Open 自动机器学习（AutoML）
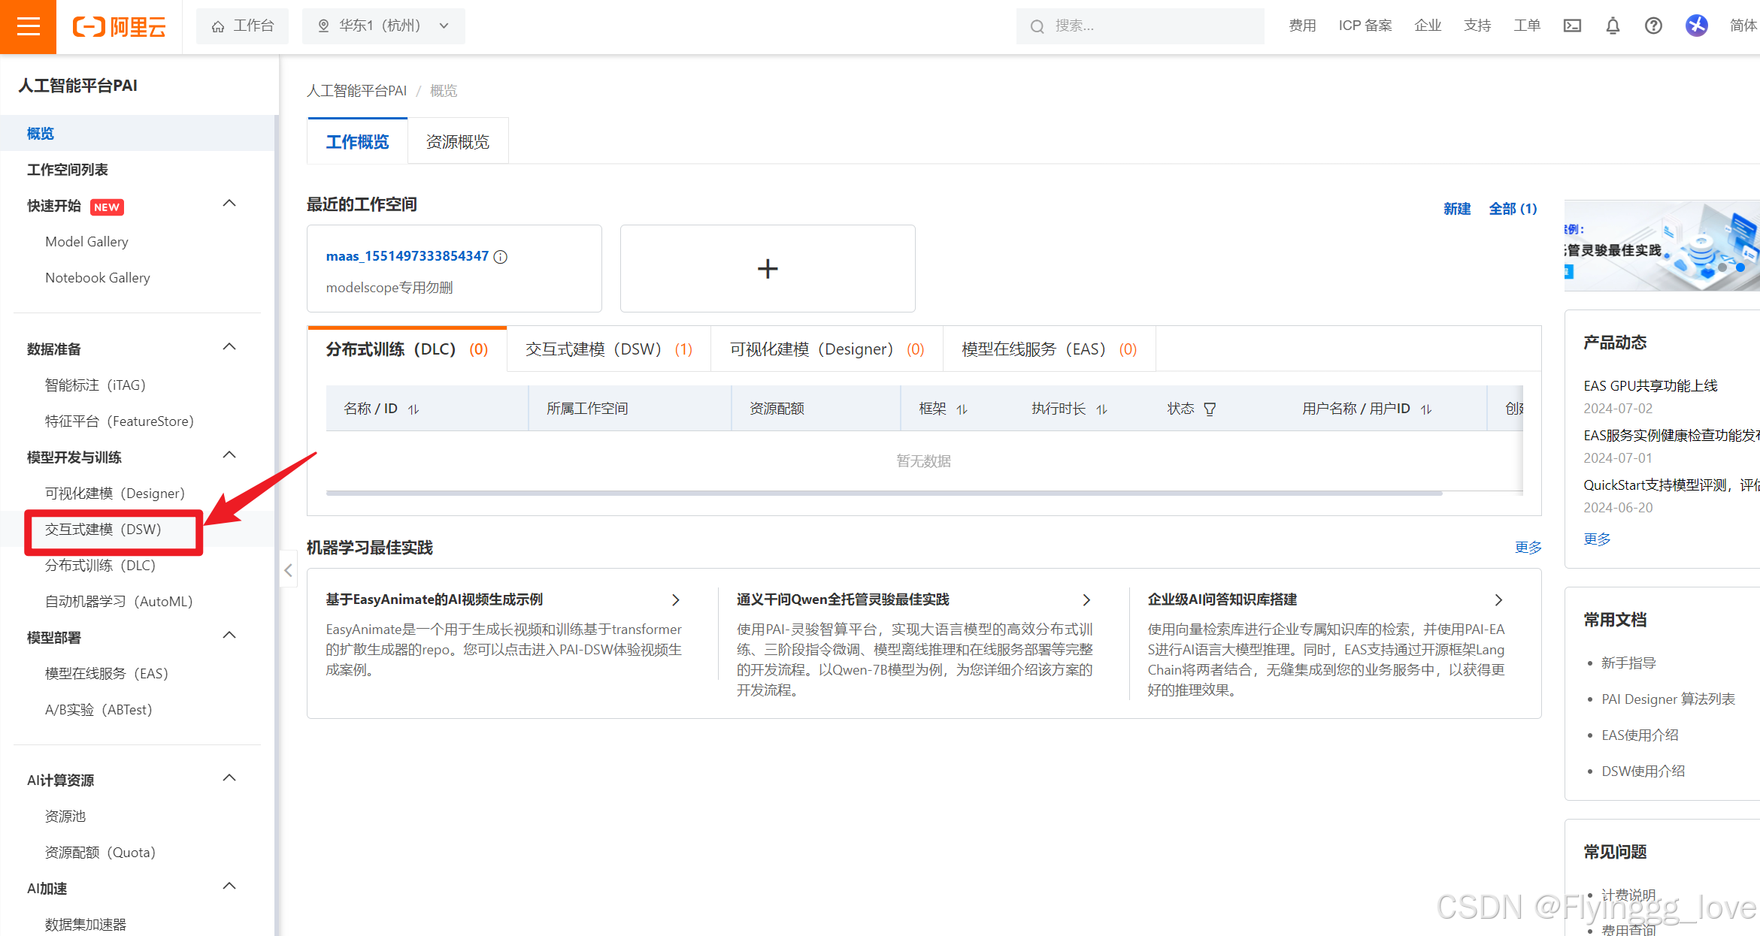 pyautogui.click(x=119, y=601)
